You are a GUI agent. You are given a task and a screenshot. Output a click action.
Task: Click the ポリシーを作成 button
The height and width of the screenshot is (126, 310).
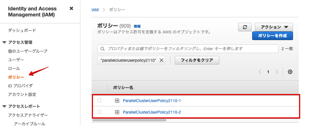pyautogui.click(x=272, y=36)
